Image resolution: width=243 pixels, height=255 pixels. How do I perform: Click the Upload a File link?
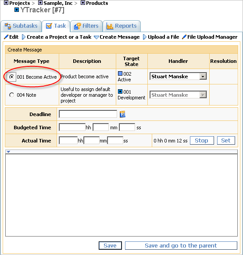(164, 37)
